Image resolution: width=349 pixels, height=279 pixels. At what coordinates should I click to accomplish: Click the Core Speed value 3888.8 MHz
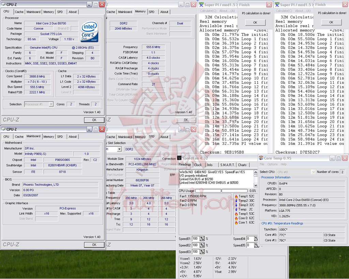click(37, 76)
